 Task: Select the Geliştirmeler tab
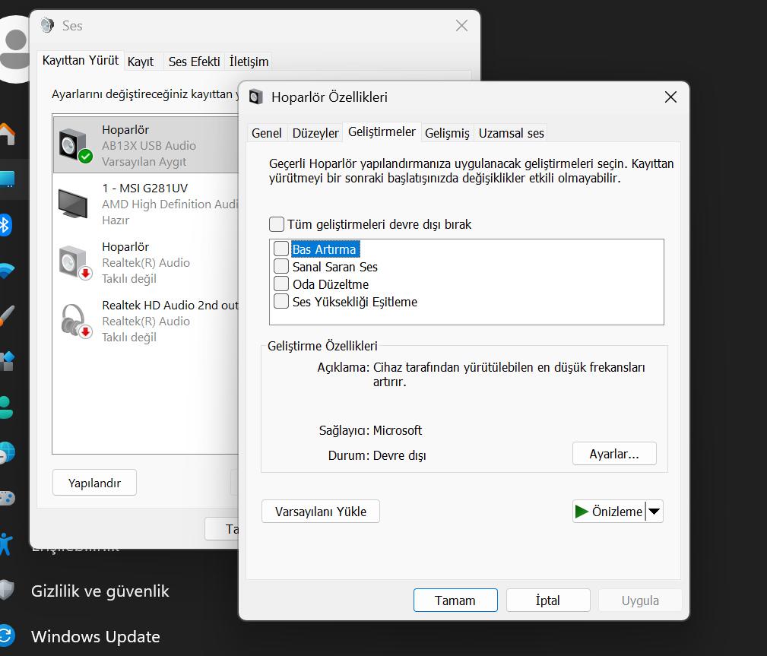click(382, 132)
